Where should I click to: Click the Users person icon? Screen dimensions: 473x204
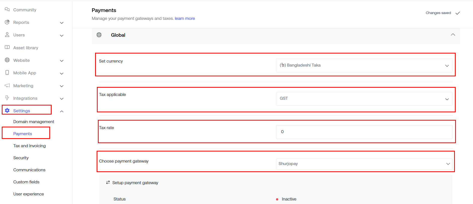pos(7,35)
